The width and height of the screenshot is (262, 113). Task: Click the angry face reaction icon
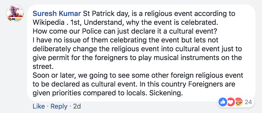pyautogui.click(x=239, y=102)
